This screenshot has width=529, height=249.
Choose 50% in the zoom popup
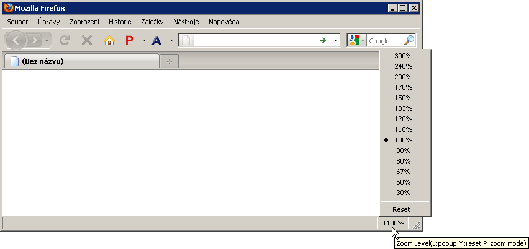[405, 182]
